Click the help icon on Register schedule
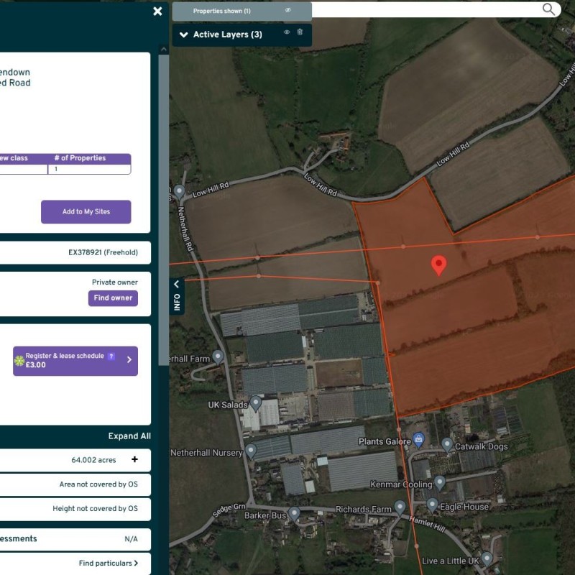 click(111, 356)
